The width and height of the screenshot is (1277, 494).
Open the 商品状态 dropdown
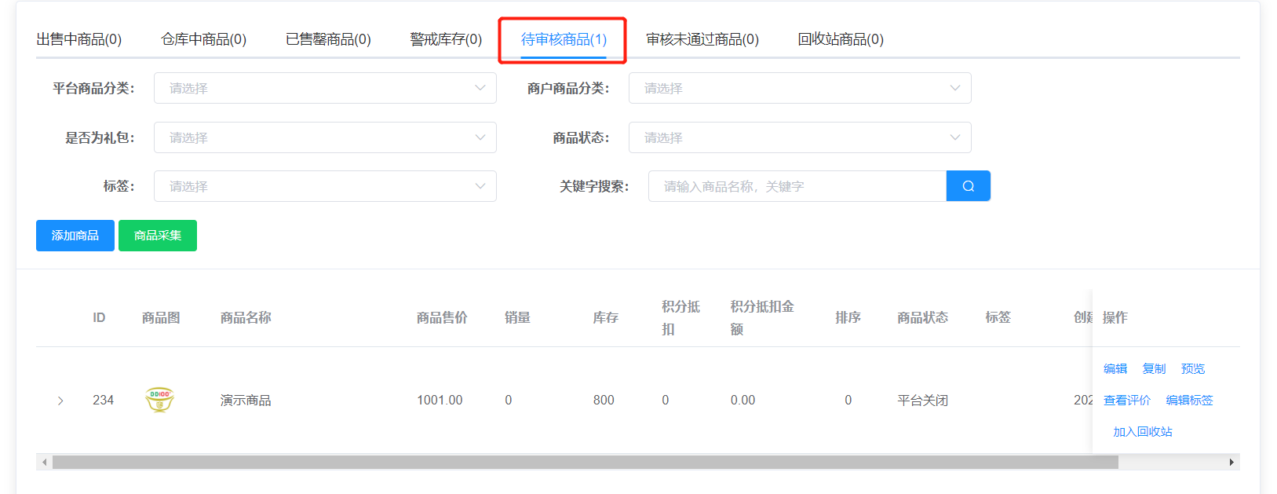(x=799, y=137)
